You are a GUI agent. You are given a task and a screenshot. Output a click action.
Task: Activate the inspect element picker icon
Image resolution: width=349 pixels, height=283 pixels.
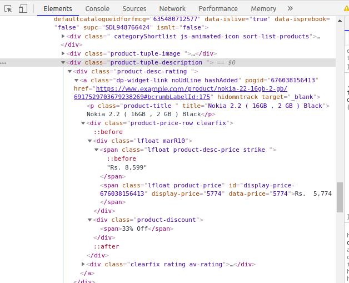pyautogui.click(x=8, y=9)
